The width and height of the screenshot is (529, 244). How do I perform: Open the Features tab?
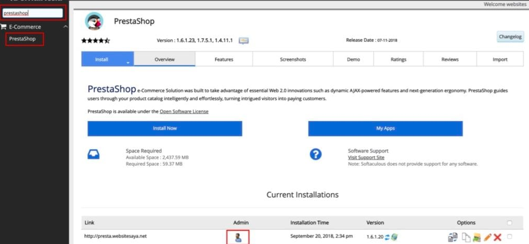[x=224, y=59]
